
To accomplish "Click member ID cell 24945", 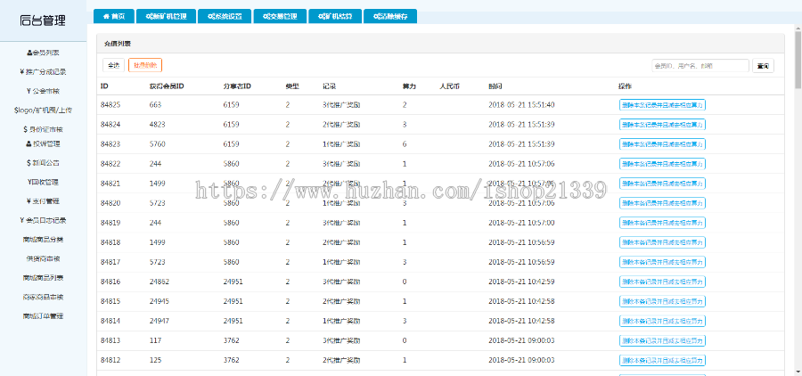I will click(x=160, y=301).
